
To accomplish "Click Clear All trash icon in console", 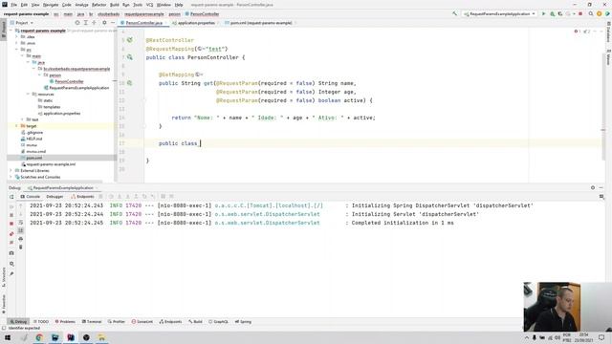I will [x=21, y=247].
